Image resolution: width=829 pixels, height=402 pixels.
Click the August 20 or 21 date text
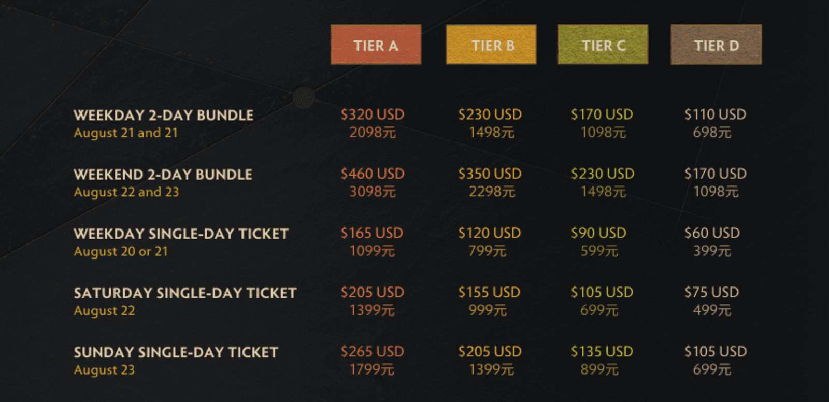(x=121, y=251)
